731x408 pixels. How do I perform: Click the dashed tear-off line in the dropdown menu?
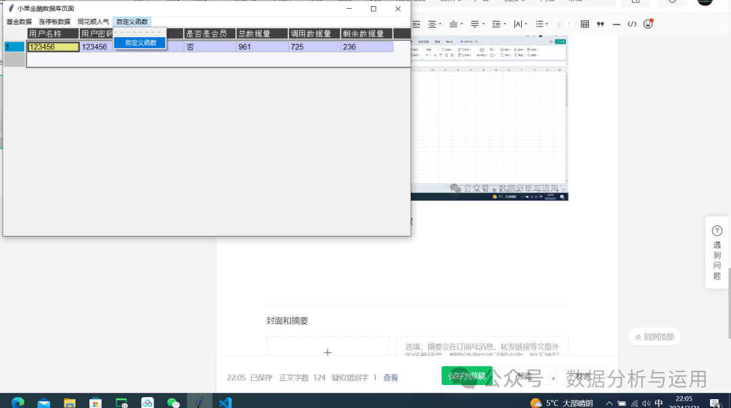pyautogui.click(x=140, y=32)
